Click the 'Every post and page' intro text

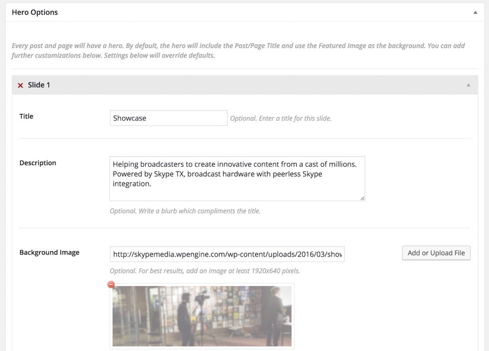click(238, 51)
